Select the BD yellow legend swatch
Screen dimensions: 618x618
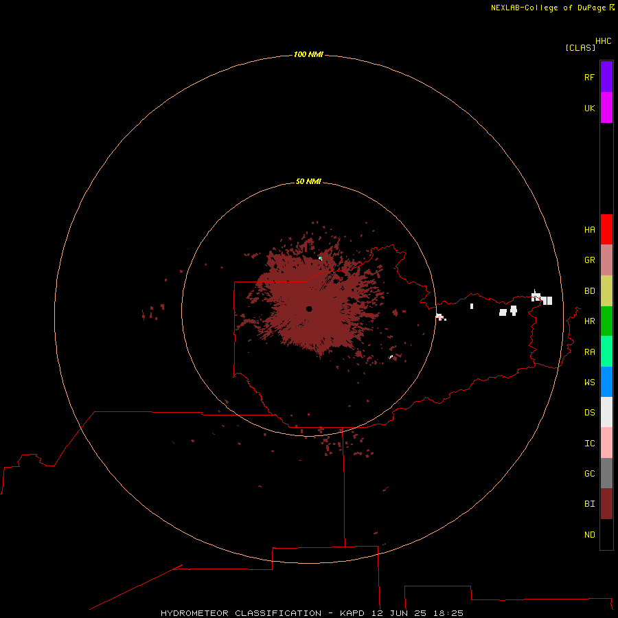pos(606,290)
